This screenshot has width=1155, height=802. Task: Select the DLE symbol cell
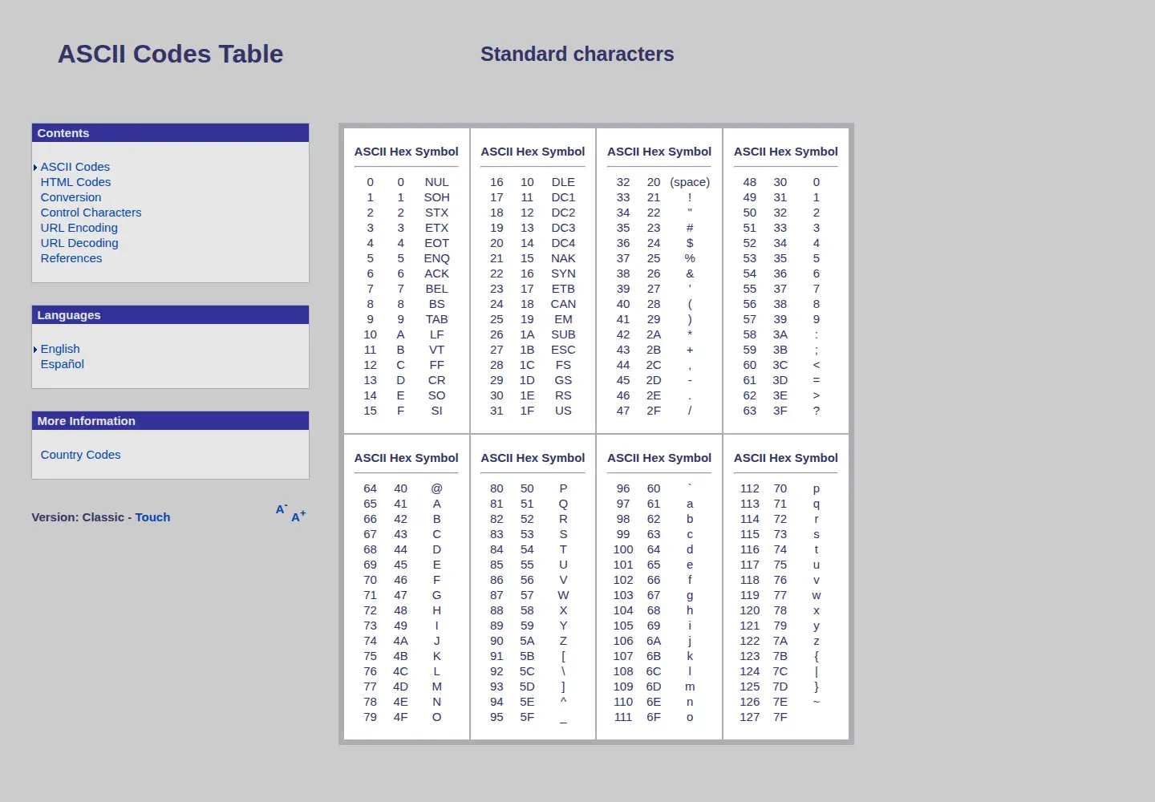click(x=563, y=182)
